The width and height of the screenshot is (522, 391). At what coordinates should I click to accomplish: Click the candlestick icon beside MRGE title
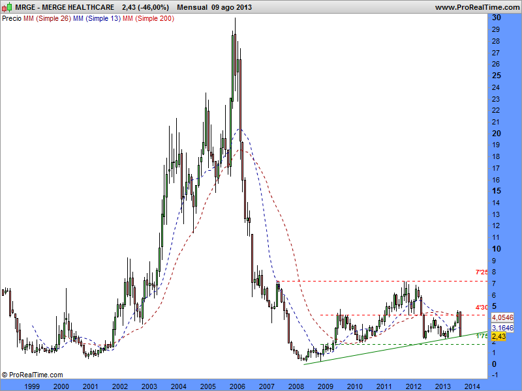7,7
